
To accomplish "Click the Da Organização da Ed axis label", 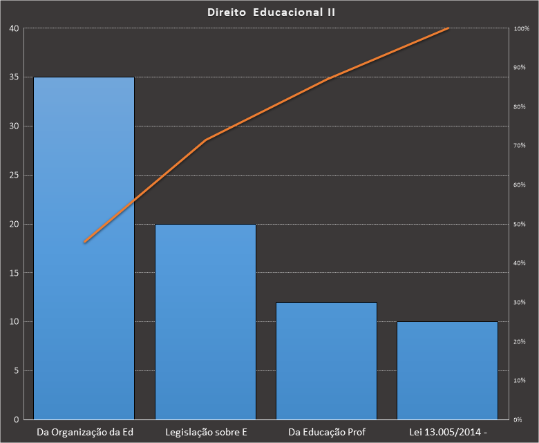I will (84, 433).
